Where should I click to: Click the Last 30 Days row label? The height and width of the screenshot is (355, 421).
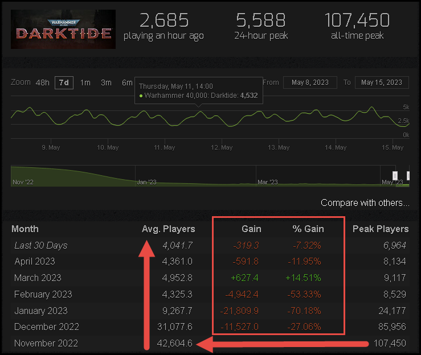41,245
